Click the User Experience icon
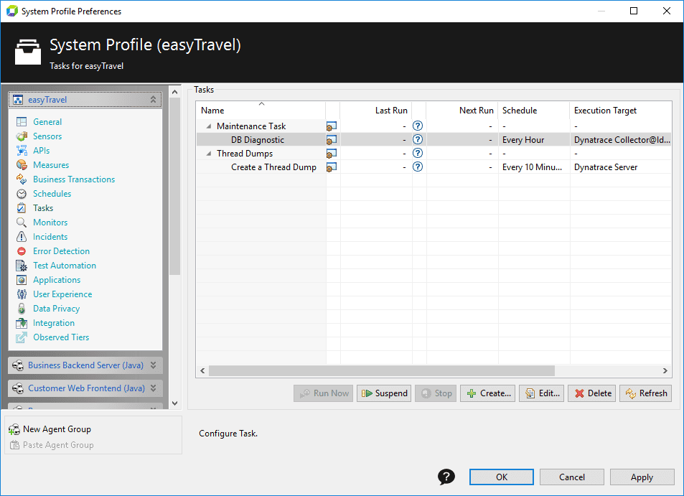Image resolution: width=684 pixels, height=496 pixels. pyautogui.click(x=22, y=294)
